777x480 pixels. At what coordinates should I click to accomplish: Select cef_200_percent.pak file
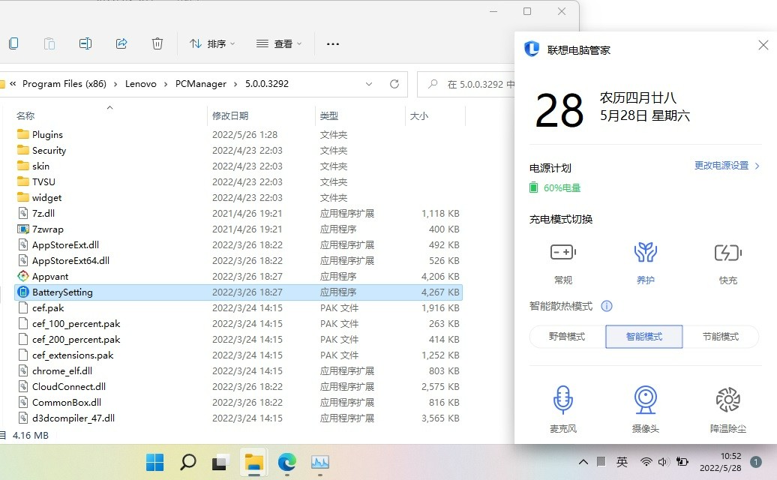click(x=76, y=340)
